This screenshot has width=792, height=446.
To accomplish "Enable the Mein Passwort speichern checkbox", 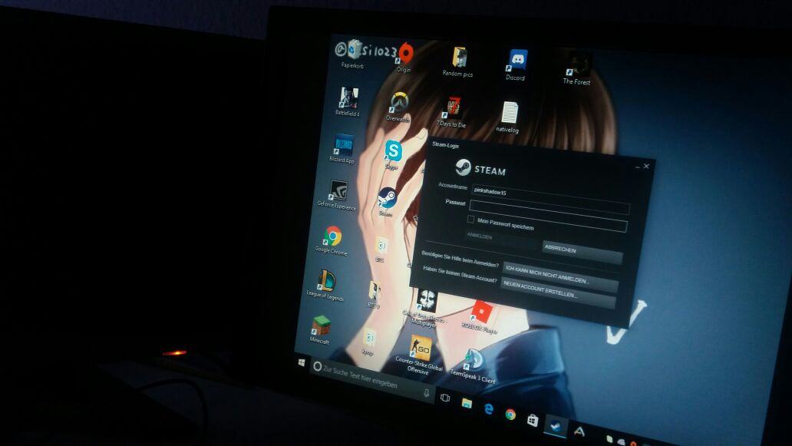I will point(470,220).
